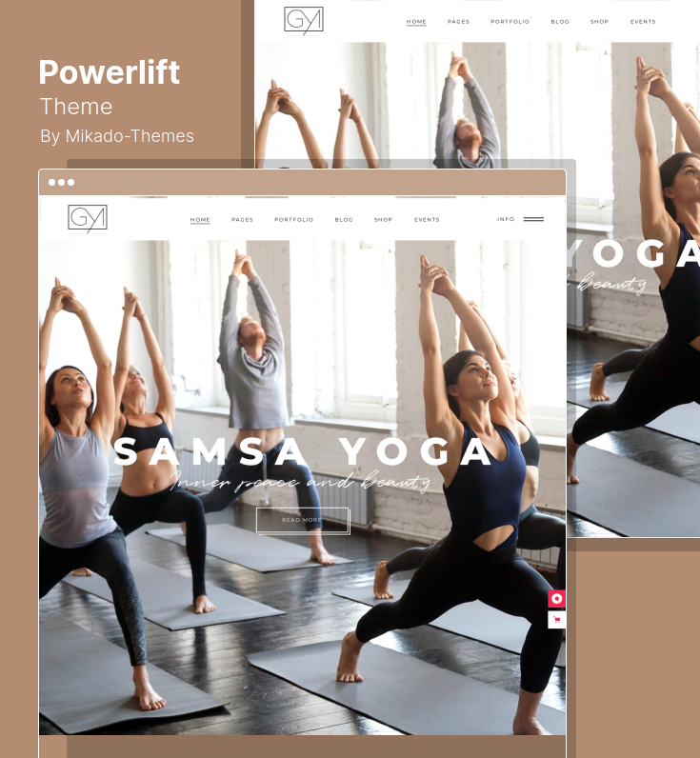Click the pink circular icon on the right edge

click(556, 599)
